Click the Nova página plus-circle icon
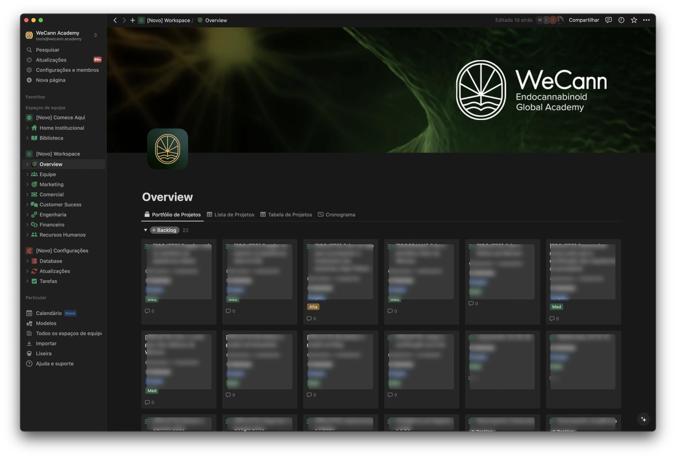The image size is (676, 458). (x=29, y=80)
